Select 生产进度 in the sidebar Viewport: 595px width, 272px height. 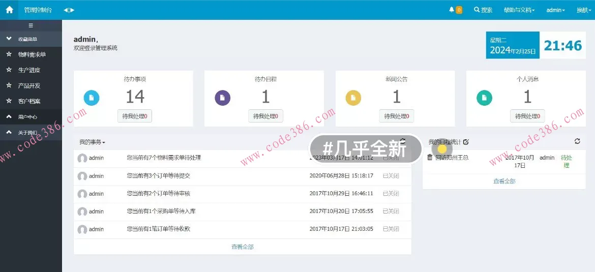[x=29, y=70]
